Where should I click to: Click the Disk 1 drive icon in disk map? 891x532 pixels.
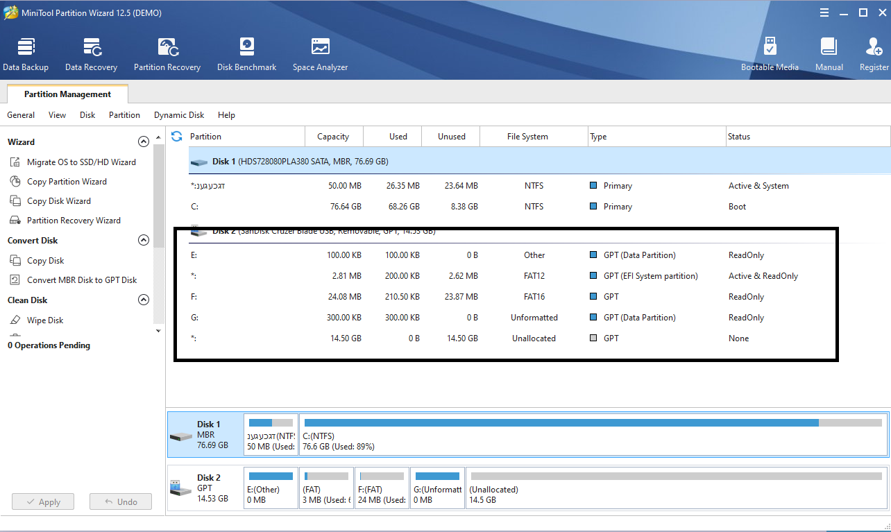click(x=181, y=436)
